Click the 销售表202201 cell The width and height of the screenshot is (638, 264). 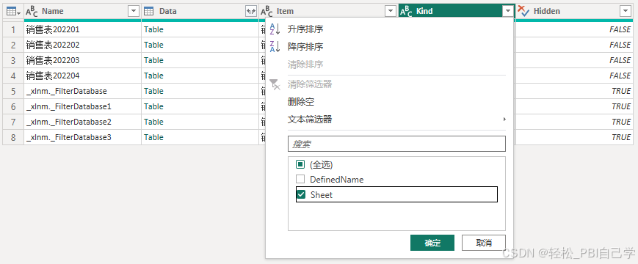pyautogui.click(x=83, y=29)
